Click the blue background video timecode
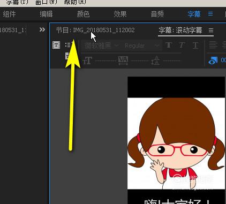The height and width of the screenshot is (204, 226). click(223, 60)
